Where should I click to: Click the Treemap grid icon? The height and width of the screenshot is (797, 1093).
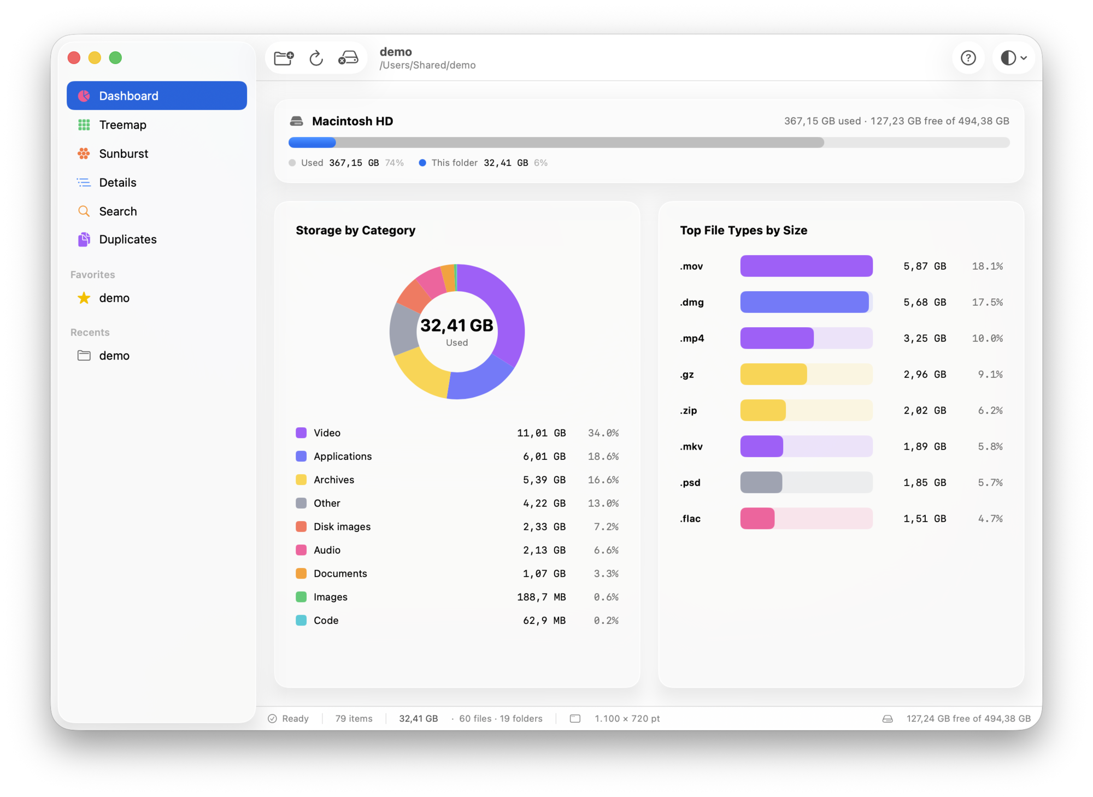click(x=84, y=125)
